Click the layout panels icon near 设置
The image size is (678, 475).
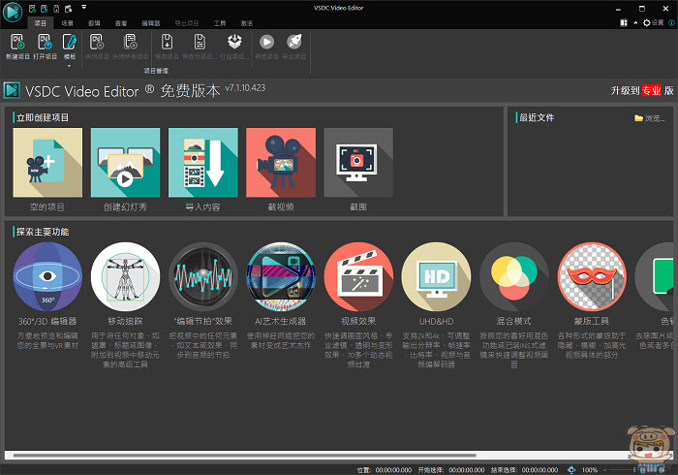tap(624, 23)
